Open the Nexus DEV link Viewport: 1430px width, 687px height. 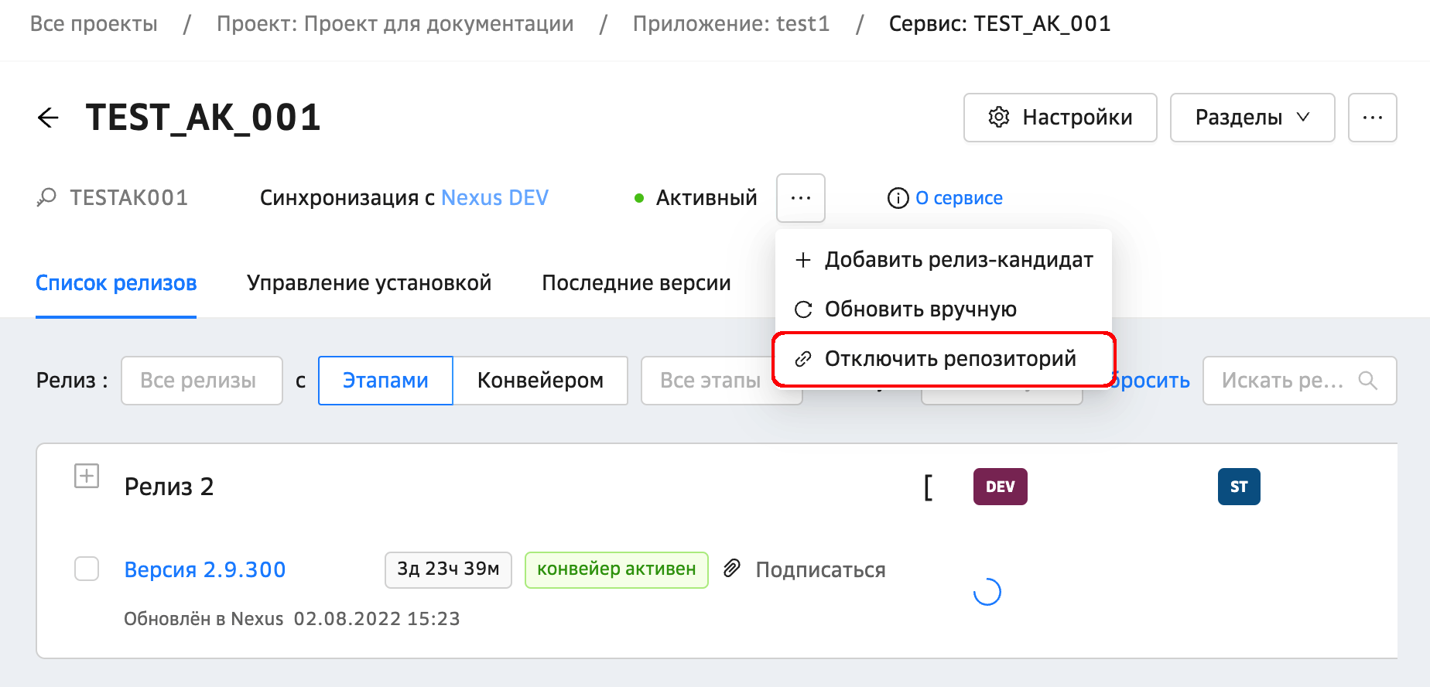494,198
